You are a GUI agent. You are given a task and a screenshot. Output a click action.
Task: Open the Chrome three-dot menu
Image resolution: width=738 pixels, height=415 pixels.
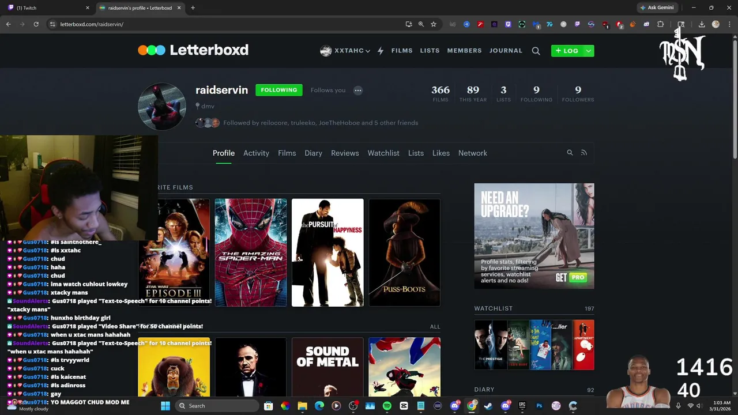[730, 24]
